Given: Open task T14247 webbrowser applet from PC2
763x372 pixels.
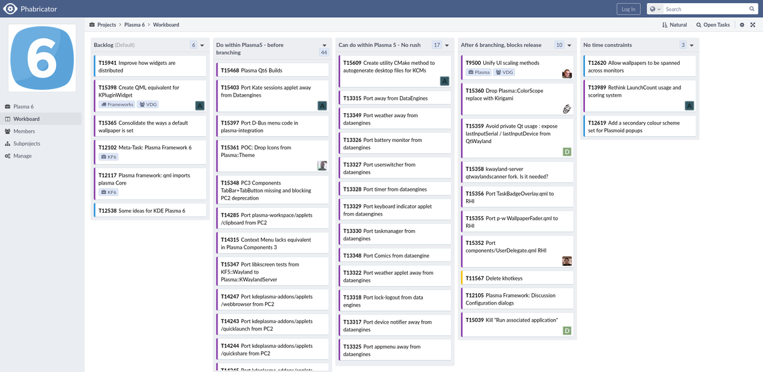Looking at the screenshot, I should pos(273,300).
